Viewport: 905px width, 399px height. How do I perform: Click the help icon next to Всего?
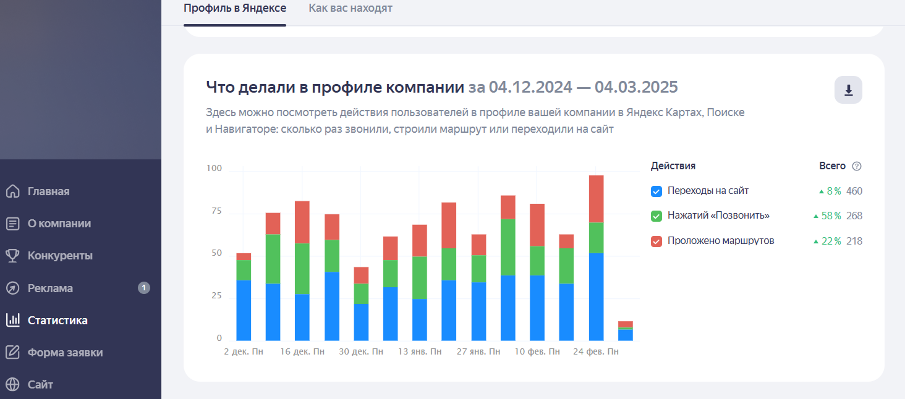click(x=857, y=166)
